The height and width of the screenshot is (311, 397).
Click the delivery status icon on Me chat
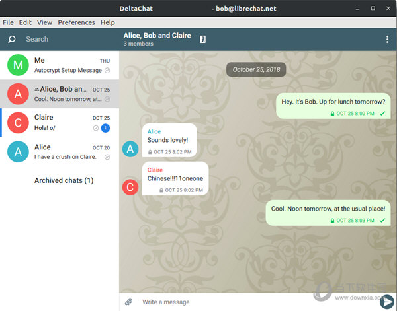(x=107, y=70)
